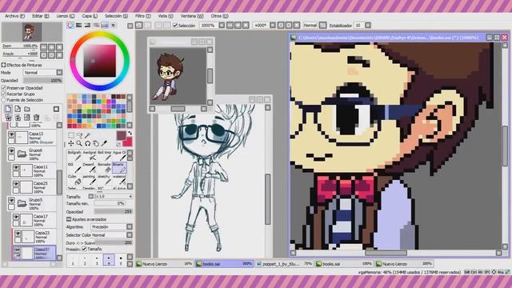The image size is (512, 288).
Task: Select the lasso selection tool
Action: pyautogui.click(x=79, y=135)
